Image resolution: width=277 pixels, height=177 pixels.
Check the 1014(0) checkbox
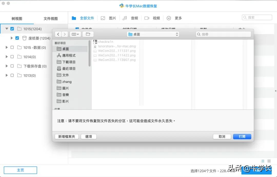tap(12, 57)
